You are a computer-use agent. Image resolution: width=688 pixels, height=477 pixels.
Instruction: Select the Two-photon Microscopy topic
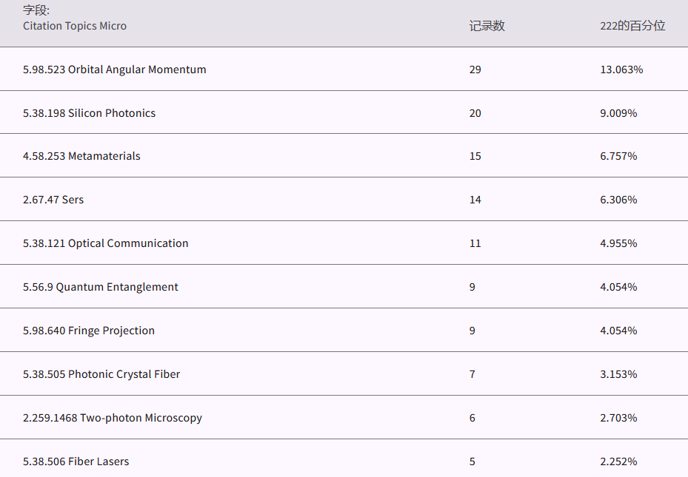[113, 418]
